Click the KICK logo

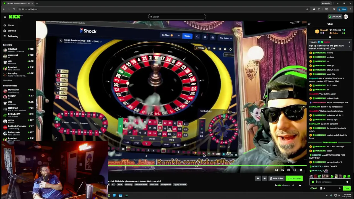pos(16,17)
